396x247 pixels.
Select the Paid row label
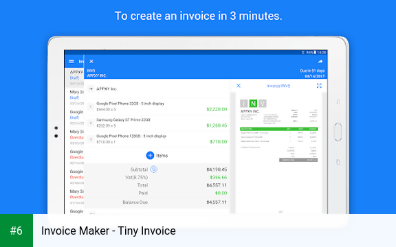(143, 193)
